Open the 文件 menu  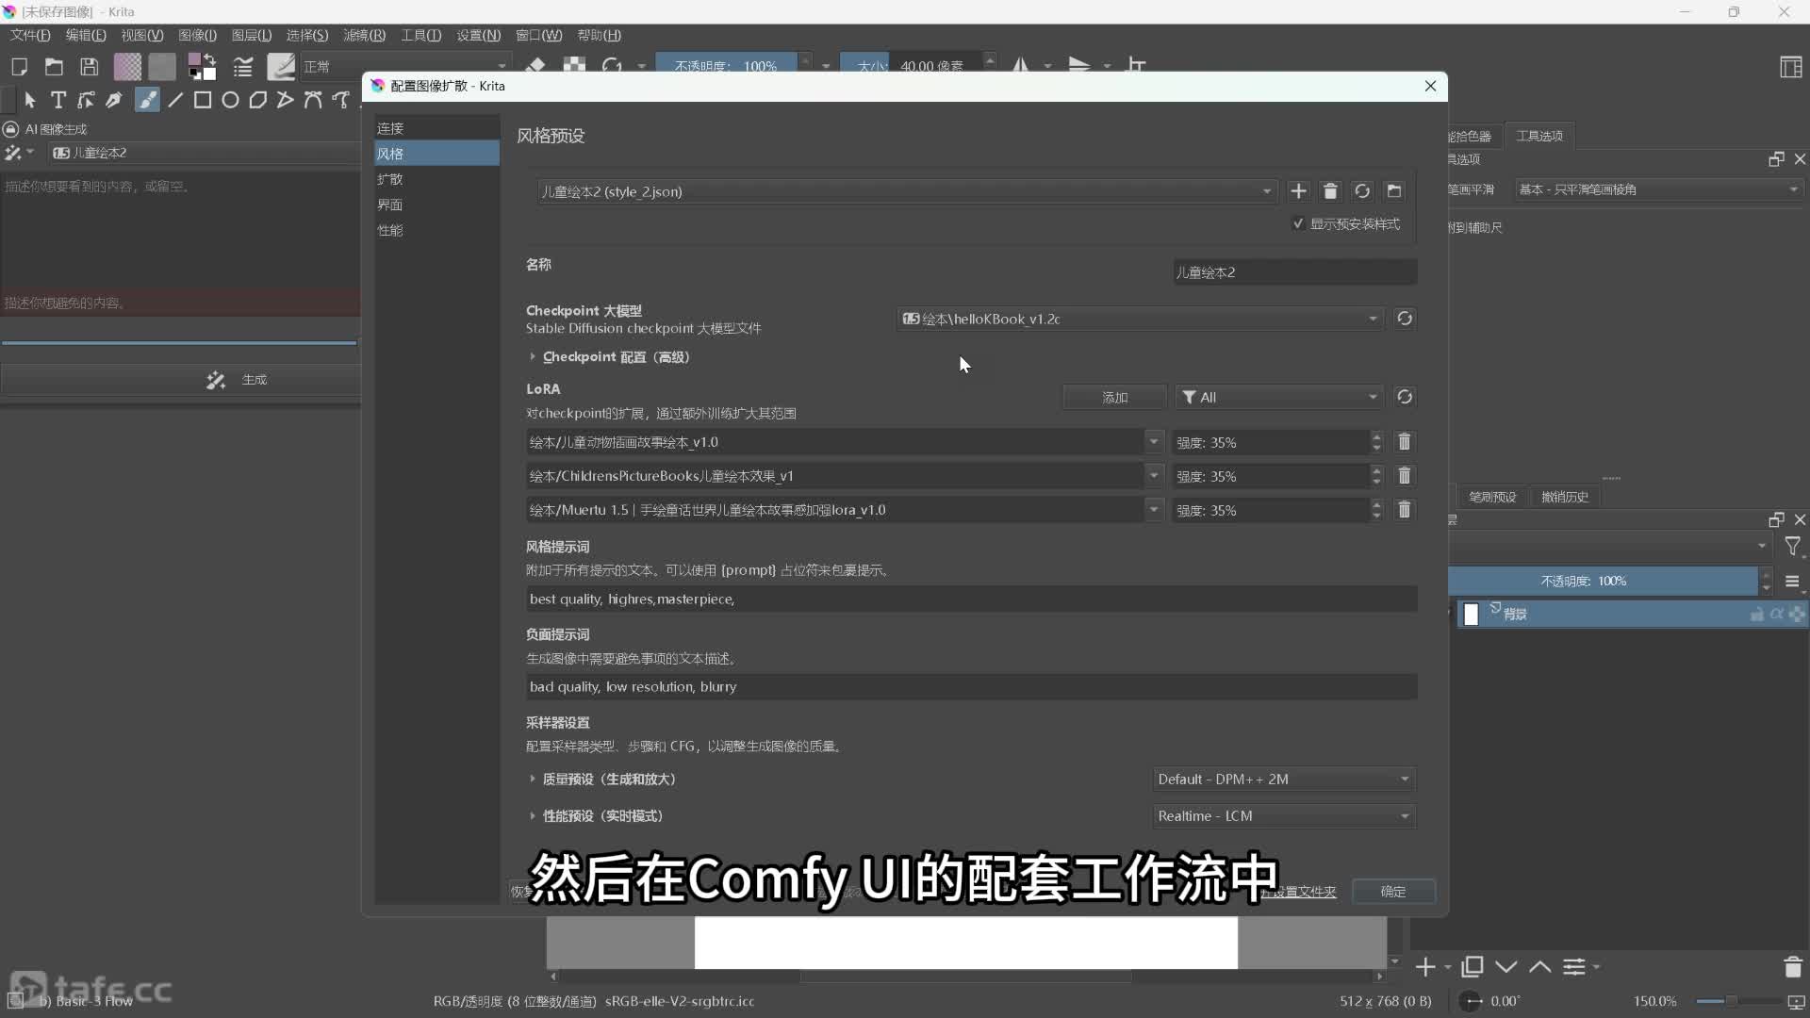(30, 35)
